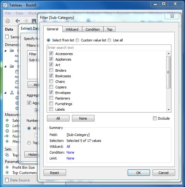Close the Filter [Sub-Category] dialog
Screen dimensions: 185x187
coord(172,16)
